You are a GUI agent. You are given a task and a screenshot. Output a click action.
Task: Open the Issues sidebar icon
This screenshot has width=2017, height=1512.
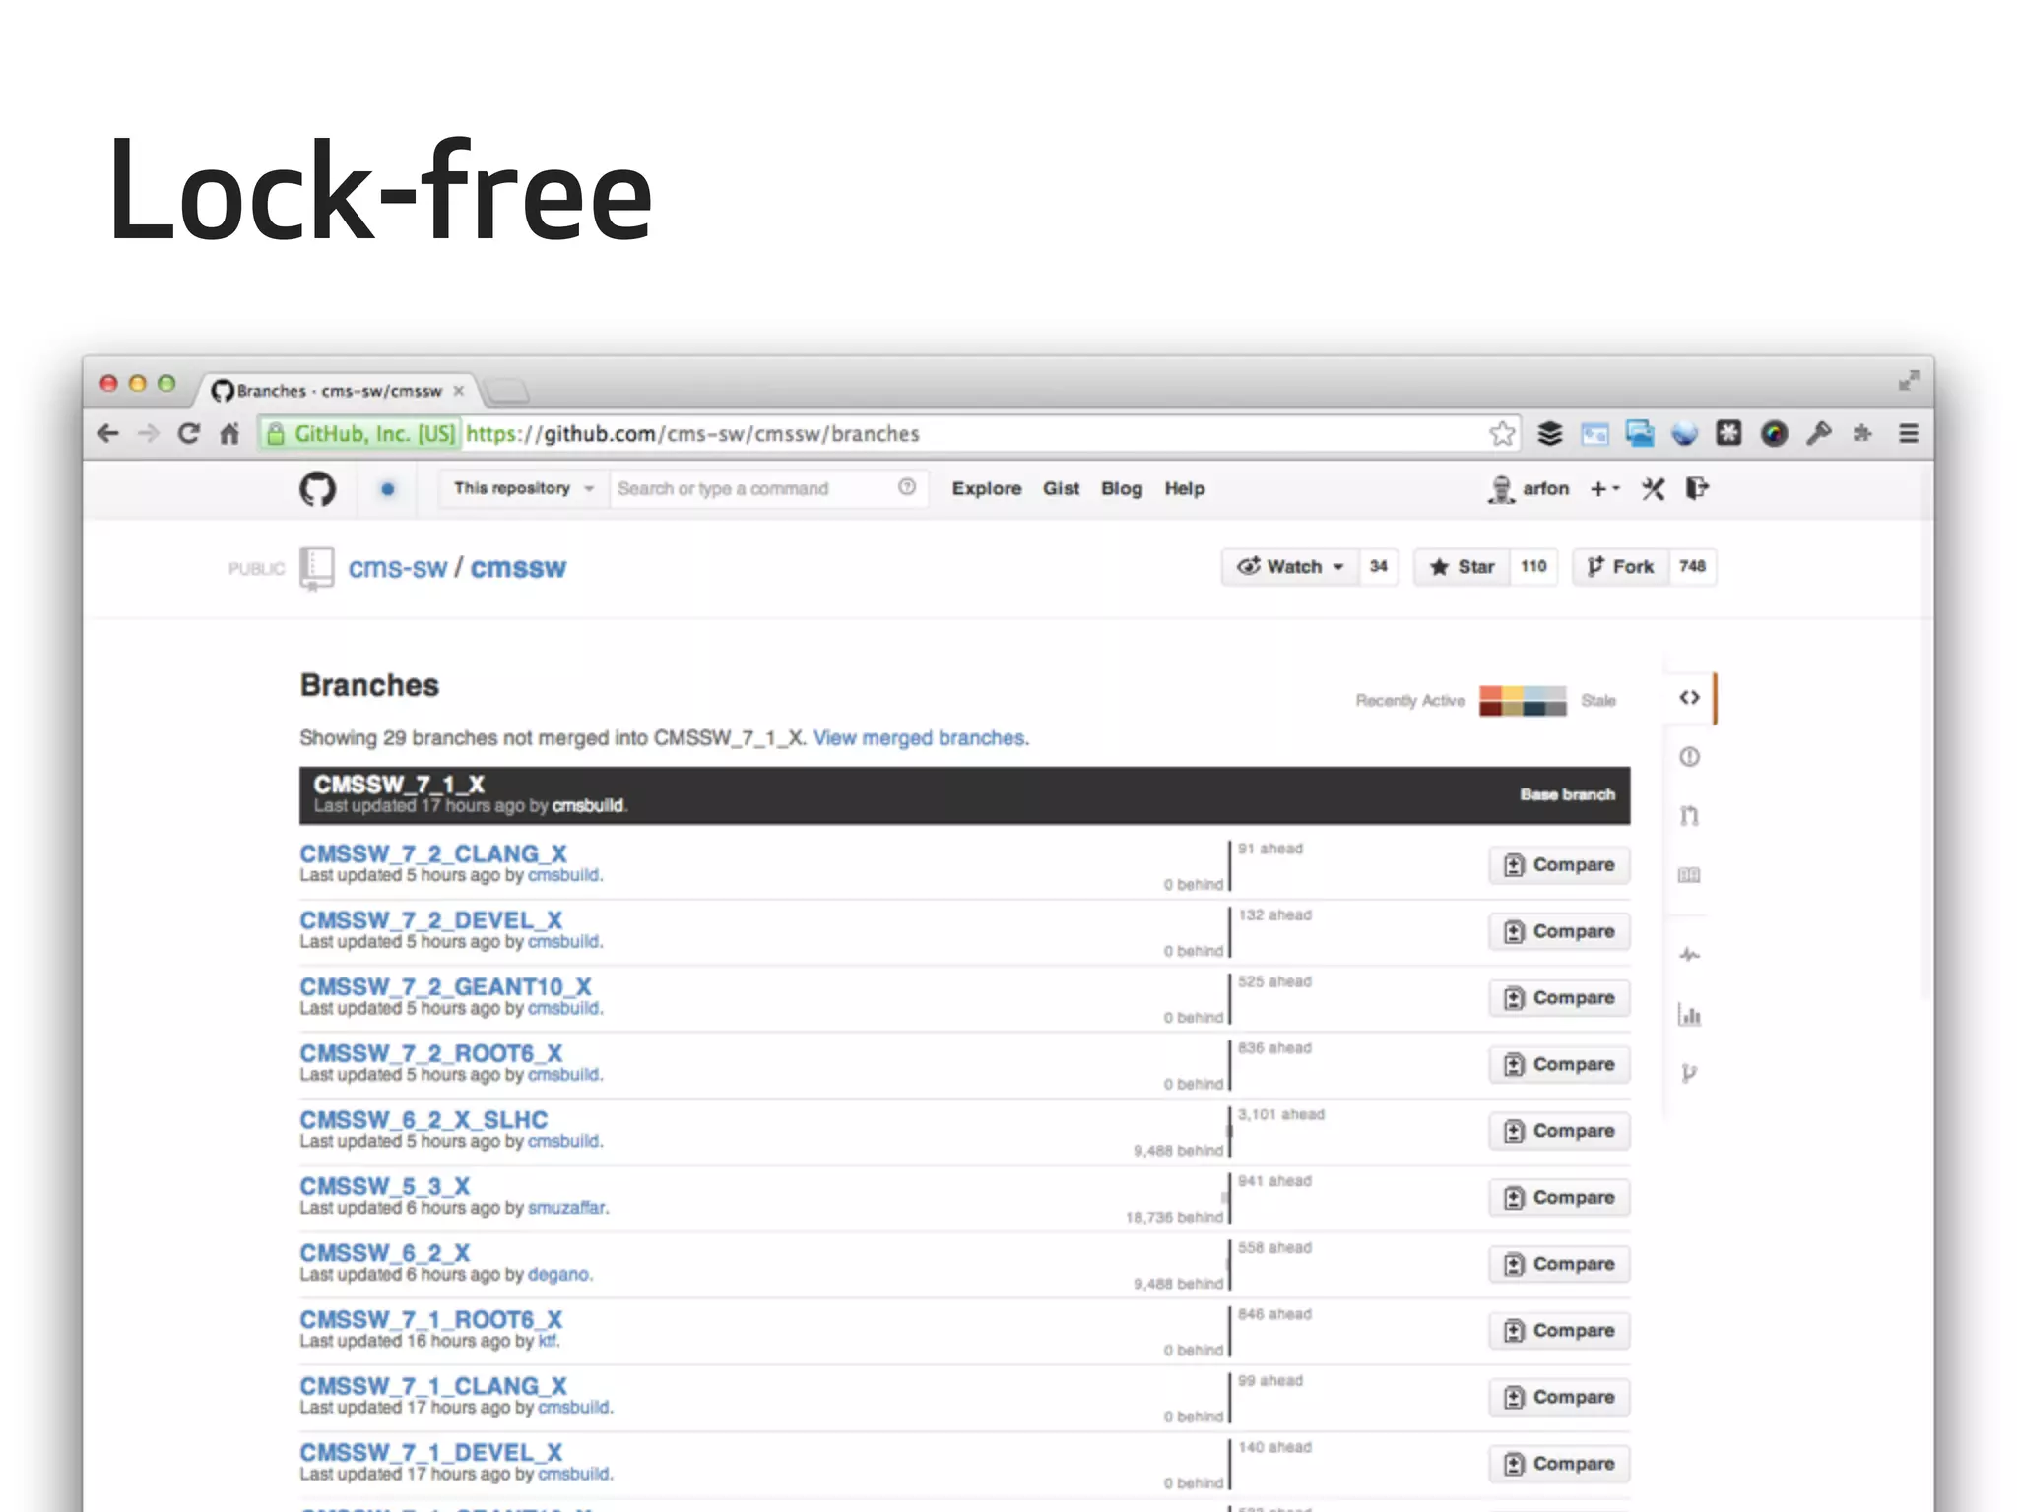tap(1689, 757)
